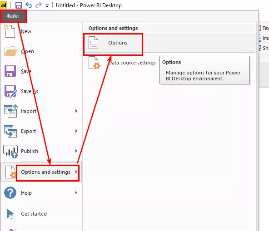Screen dimensions: 269x231
Task: Select Get started in File menu
Action: (x=41, y=214)
